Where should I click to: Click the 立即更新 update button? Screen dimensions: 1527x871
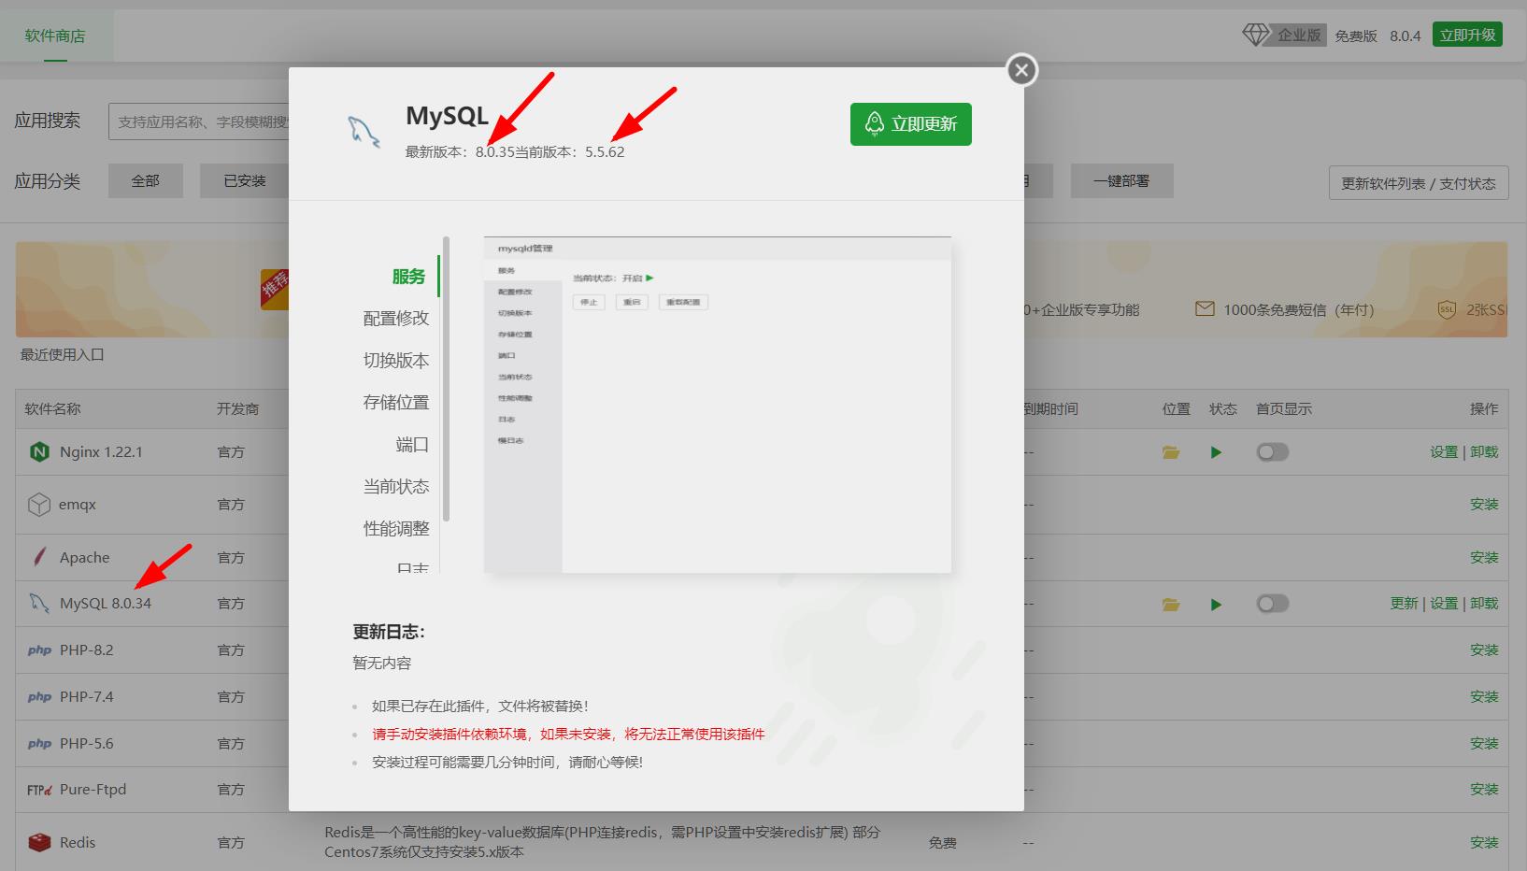pos(911,124)
